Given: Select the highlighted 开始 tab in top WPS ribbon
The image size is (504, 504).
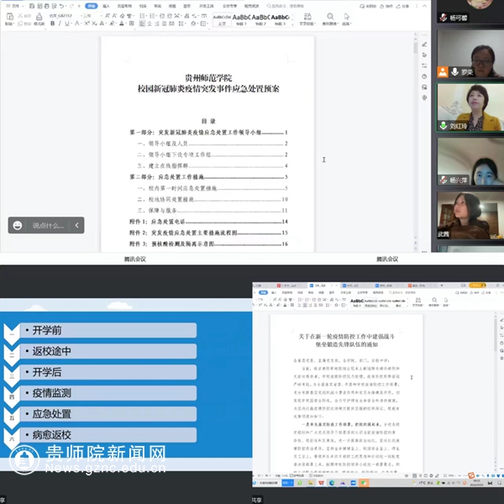Looking at the screenshot, I should 91,5.
